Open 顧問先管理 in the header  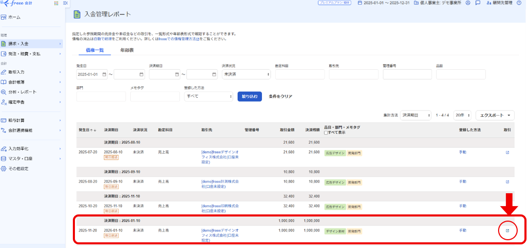pyautogui.click(x=499, y=3)
